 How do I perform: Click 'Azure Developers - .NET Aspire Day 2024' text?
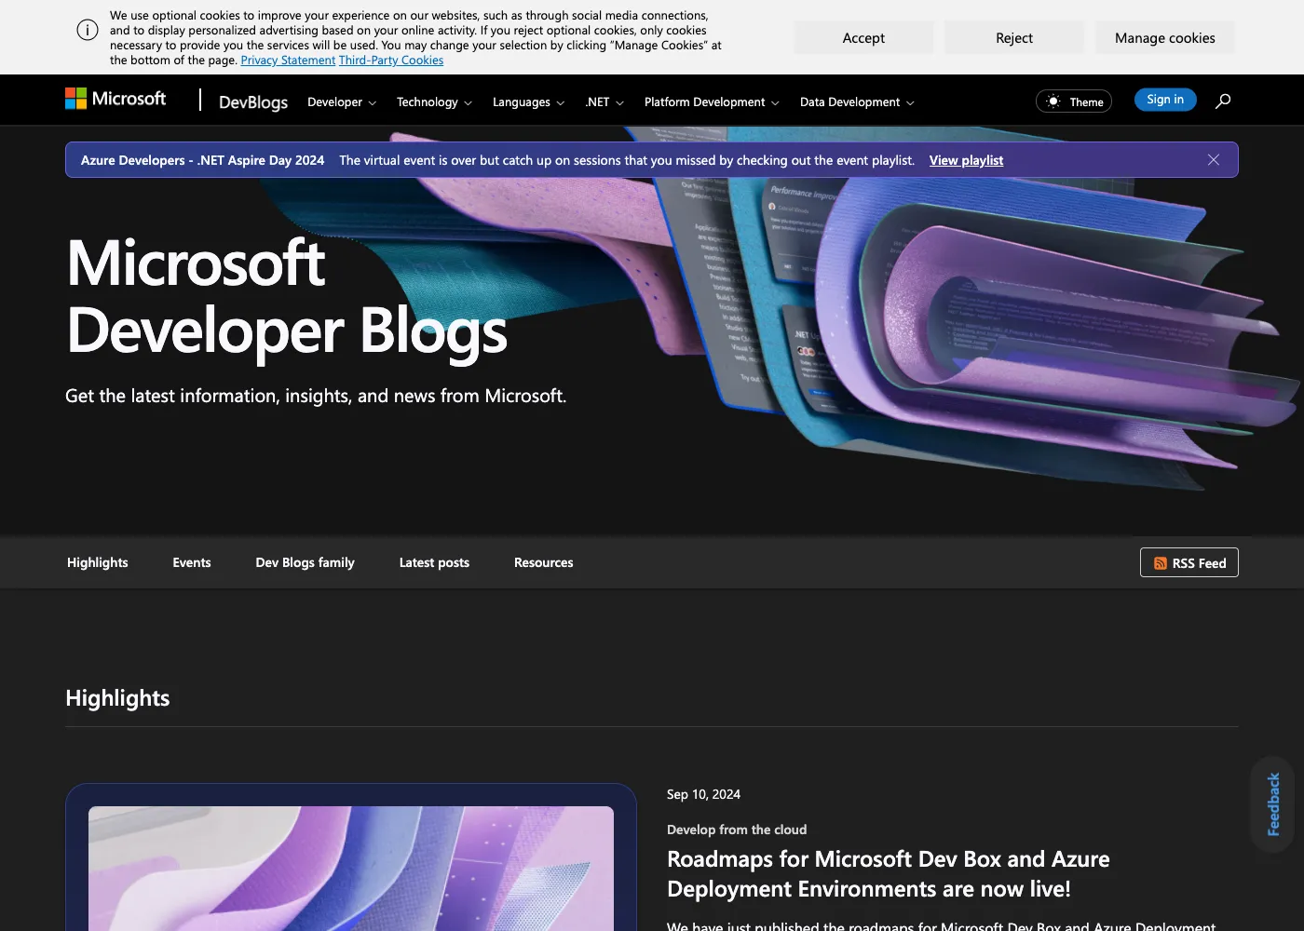(x=202, y=160)
